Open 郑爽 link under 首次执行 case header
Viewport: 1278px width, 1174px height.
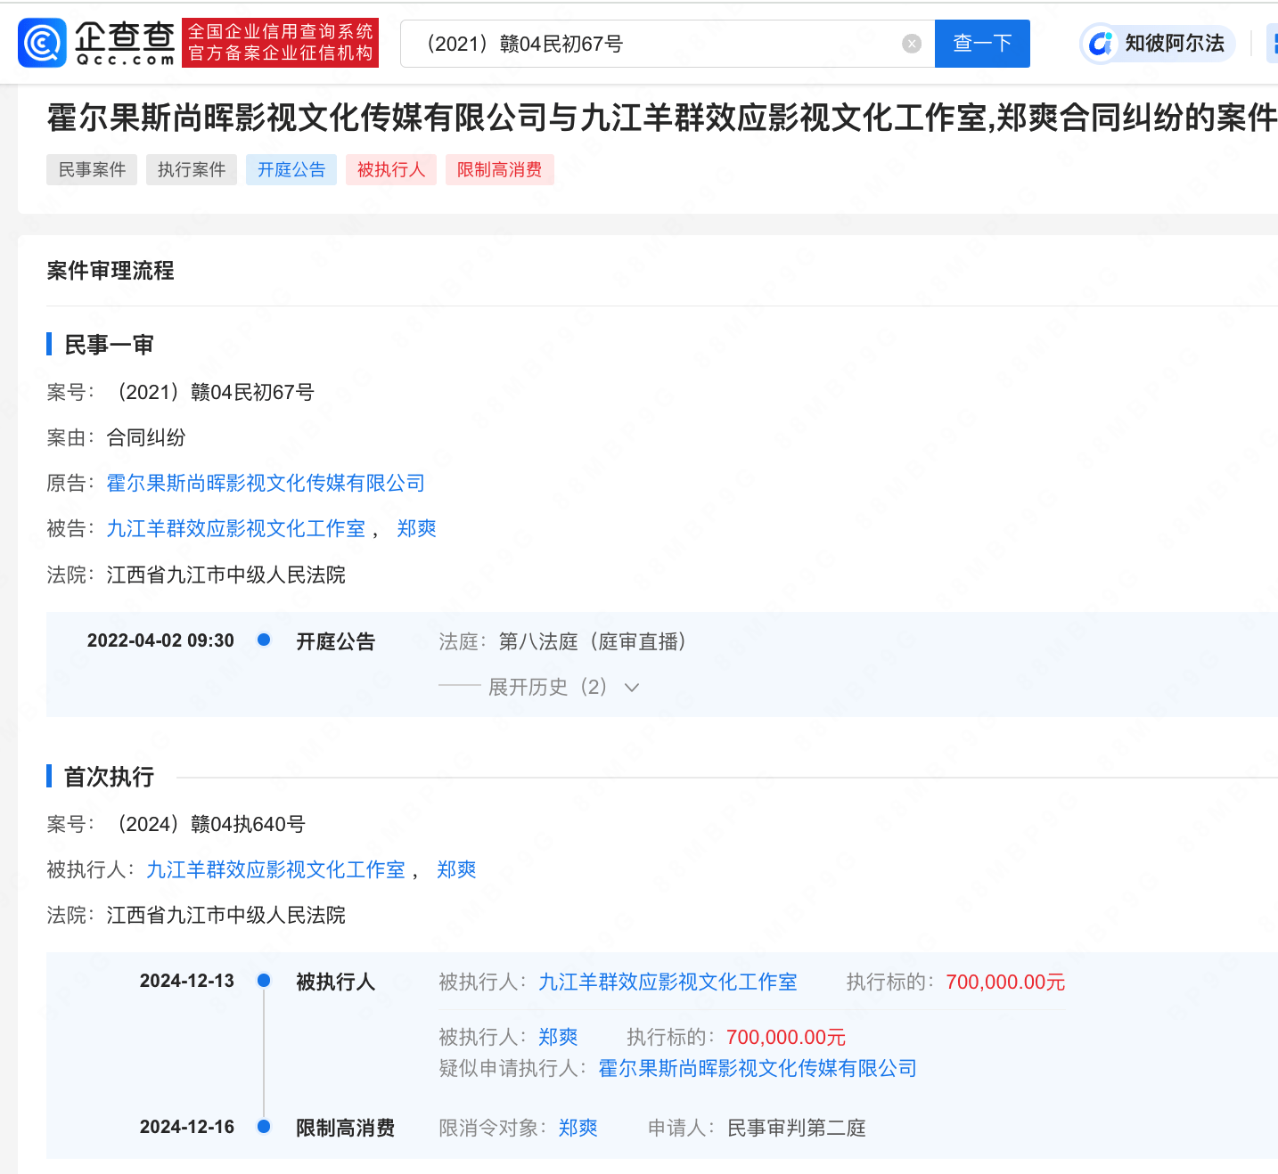coord(456,869)
